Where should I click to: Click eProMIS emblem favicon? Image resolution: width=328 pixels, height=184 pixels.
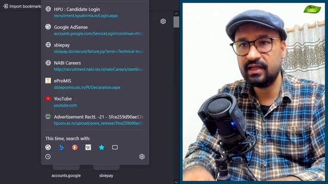pyautogui.click(x=48, y=81)
